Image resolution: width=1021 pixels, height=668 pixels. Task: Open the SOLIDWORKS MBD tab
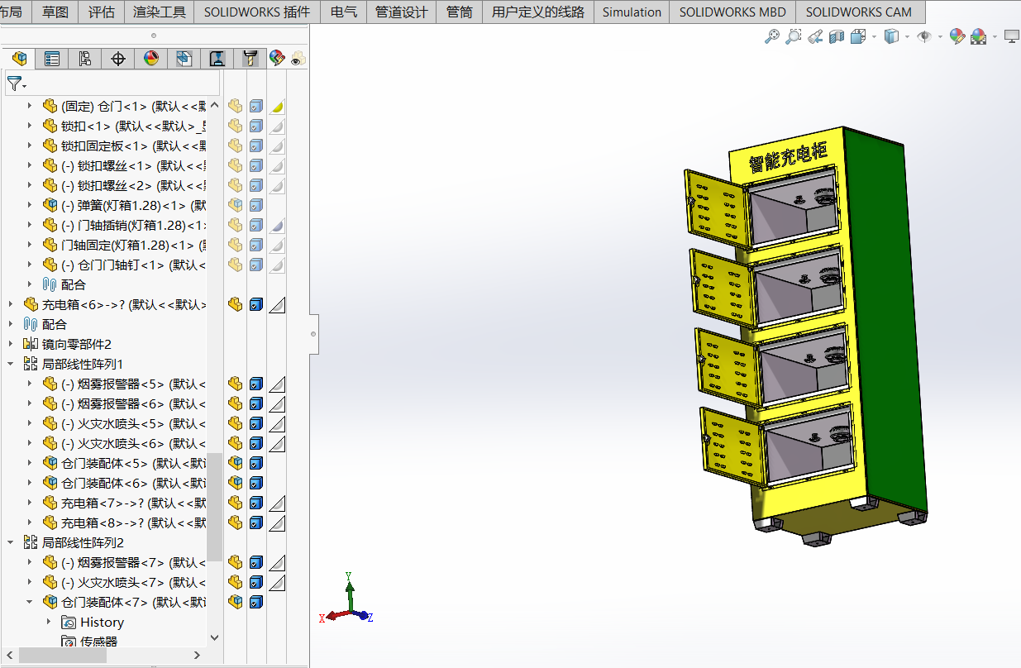(x=732, y=12)
